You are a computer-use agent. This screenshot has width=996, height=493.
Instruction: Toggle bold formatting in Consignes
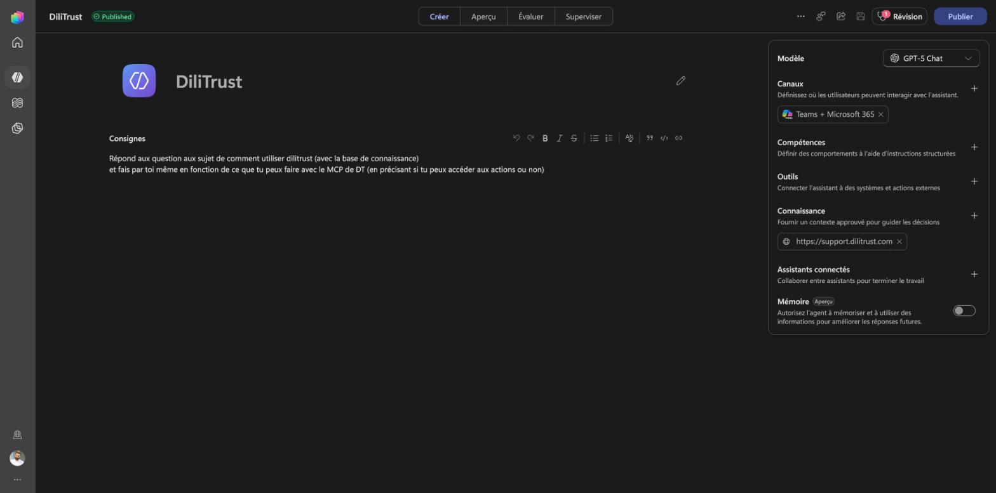point(545,138)
